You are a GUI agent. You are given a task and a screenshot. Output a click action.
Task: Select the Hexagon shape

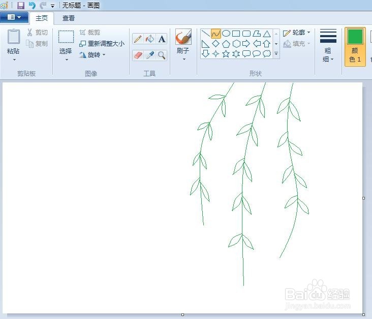tap(236, 44)
